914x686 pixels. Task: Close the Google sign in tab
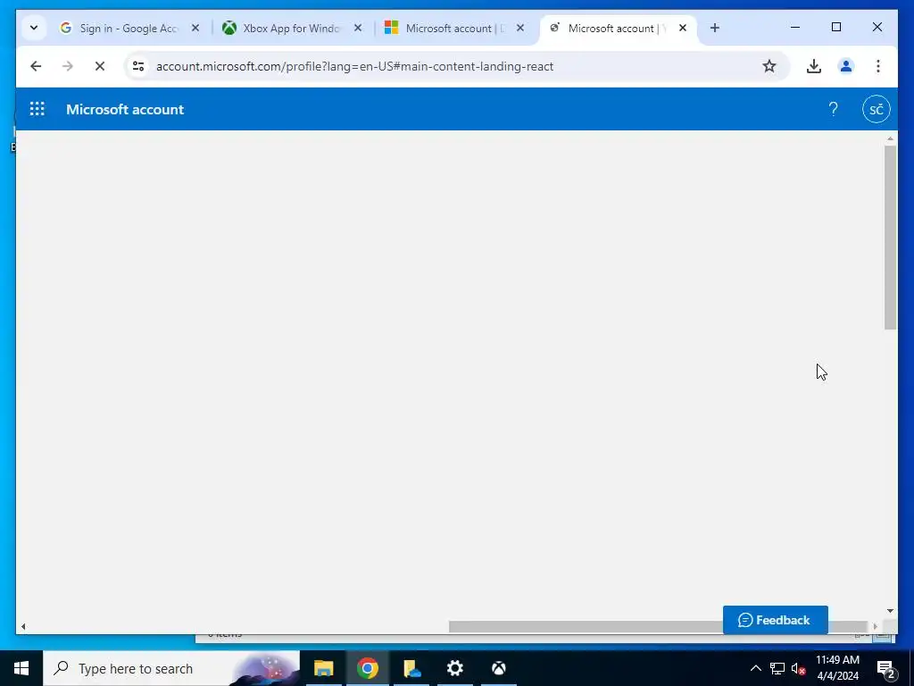click(x=195, y=28)
